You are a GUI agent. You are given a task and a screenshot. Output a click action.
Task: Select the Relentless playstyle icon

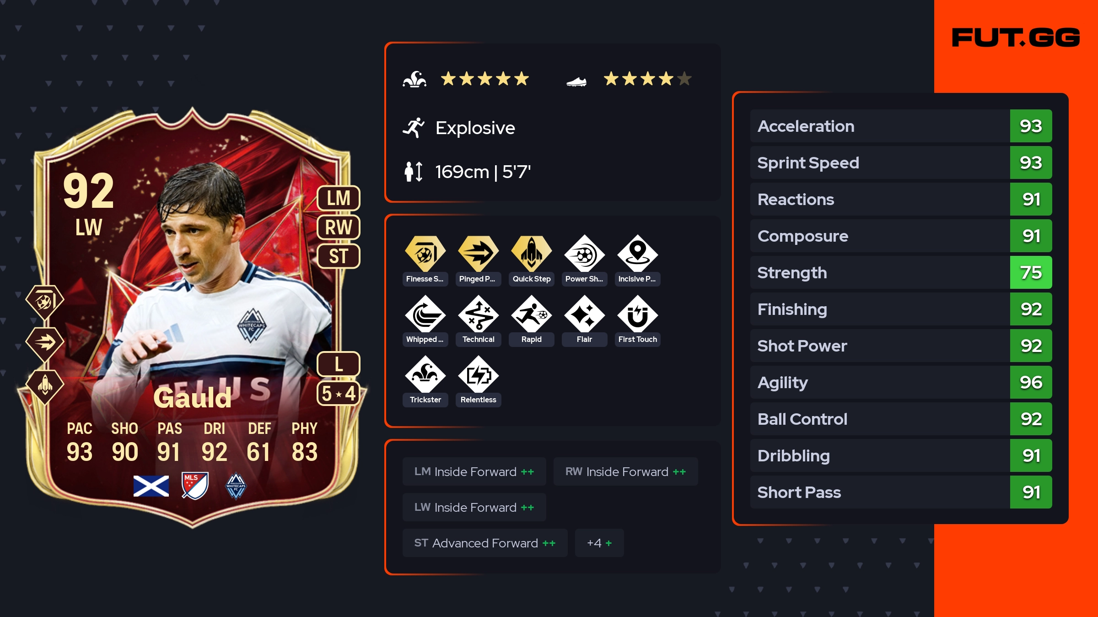[x=478, y=374]
